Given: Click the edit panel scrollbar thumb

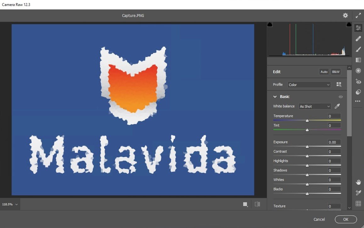Looking at the screenshot, I should click(x=350, y=103).
